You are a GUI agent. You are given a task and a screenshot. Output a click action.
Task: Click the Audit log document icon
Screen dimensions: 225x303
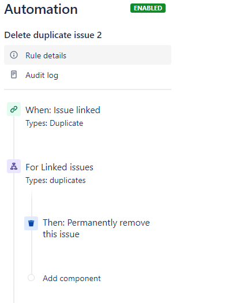coord(14,74)
